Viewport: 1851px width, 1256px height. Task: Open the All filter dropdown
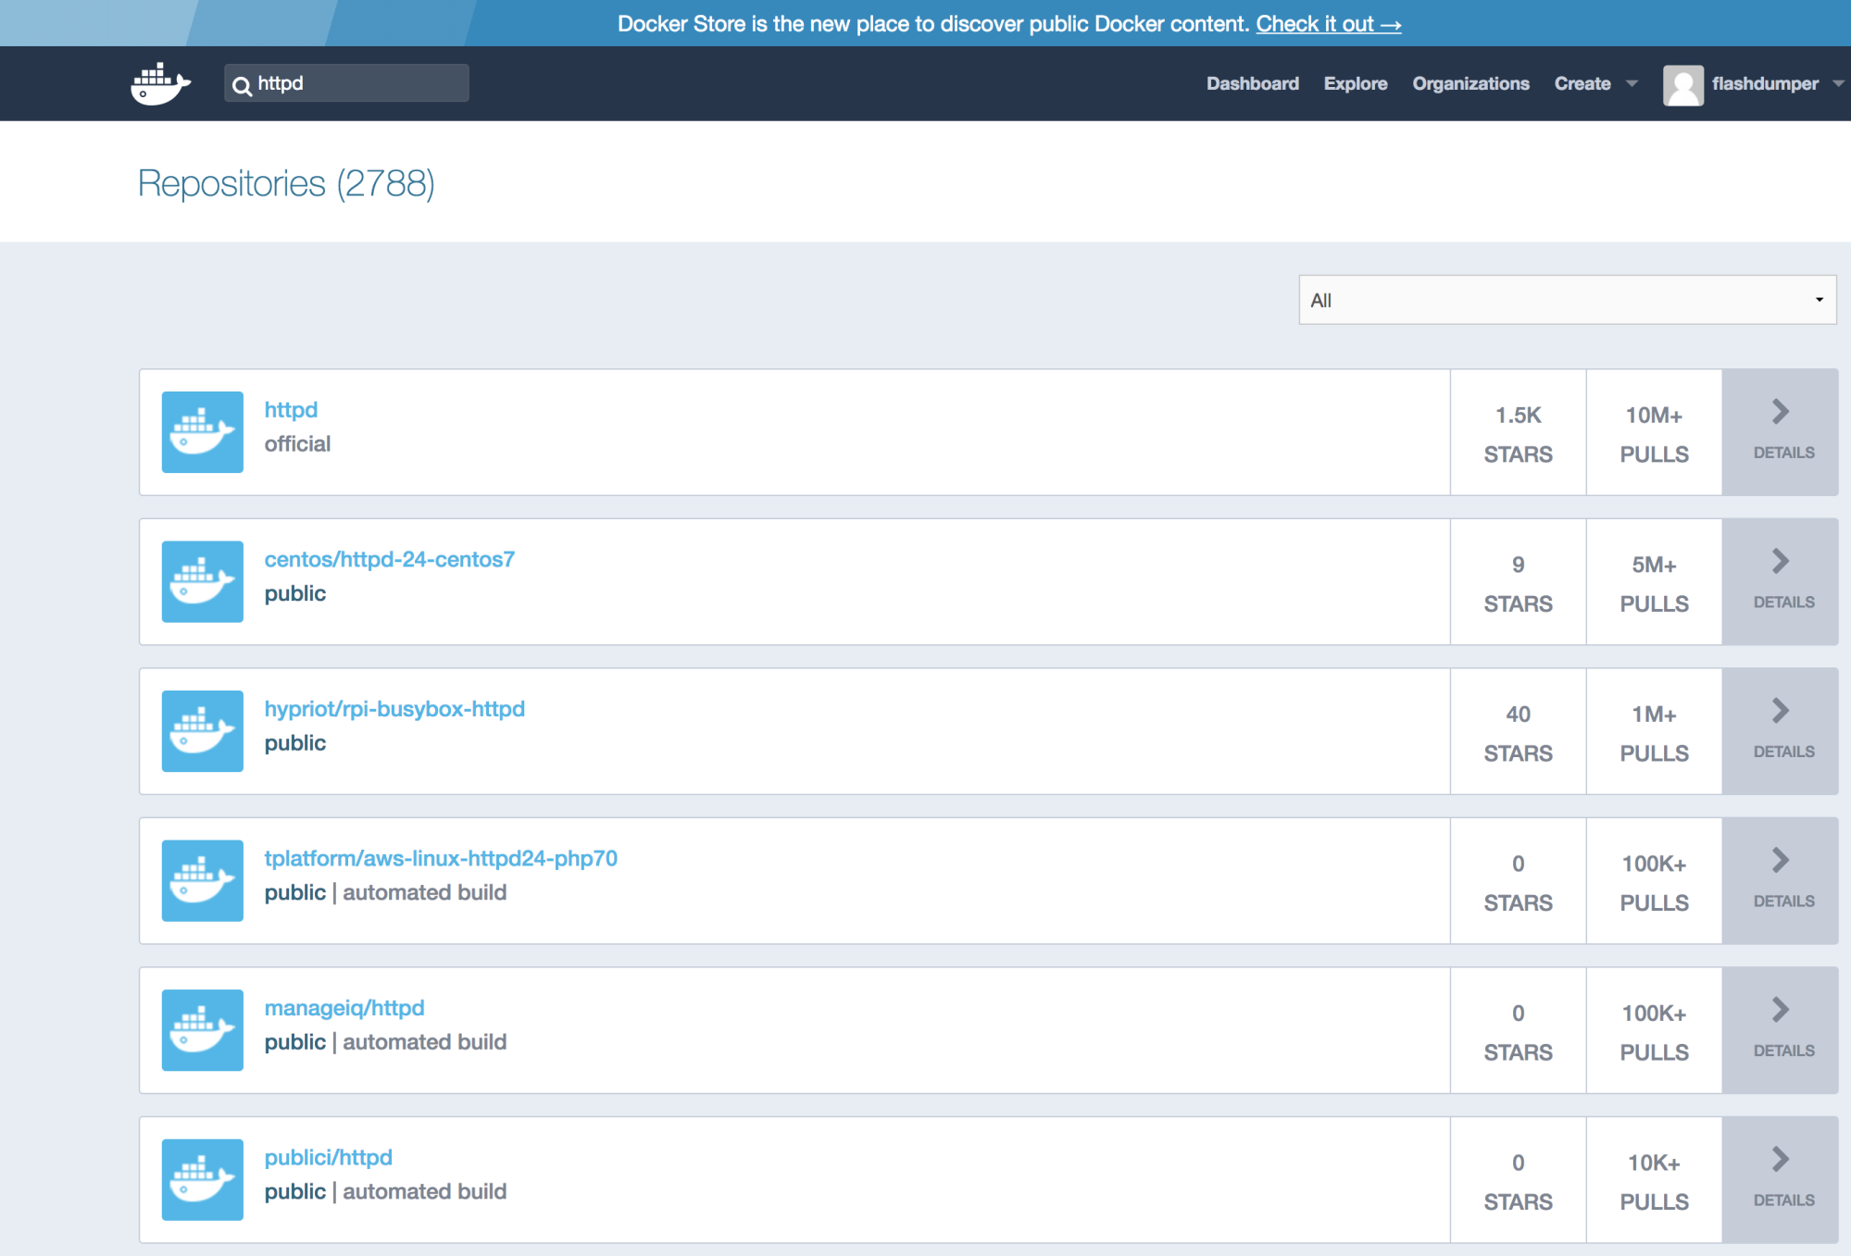coord(1567,300)
